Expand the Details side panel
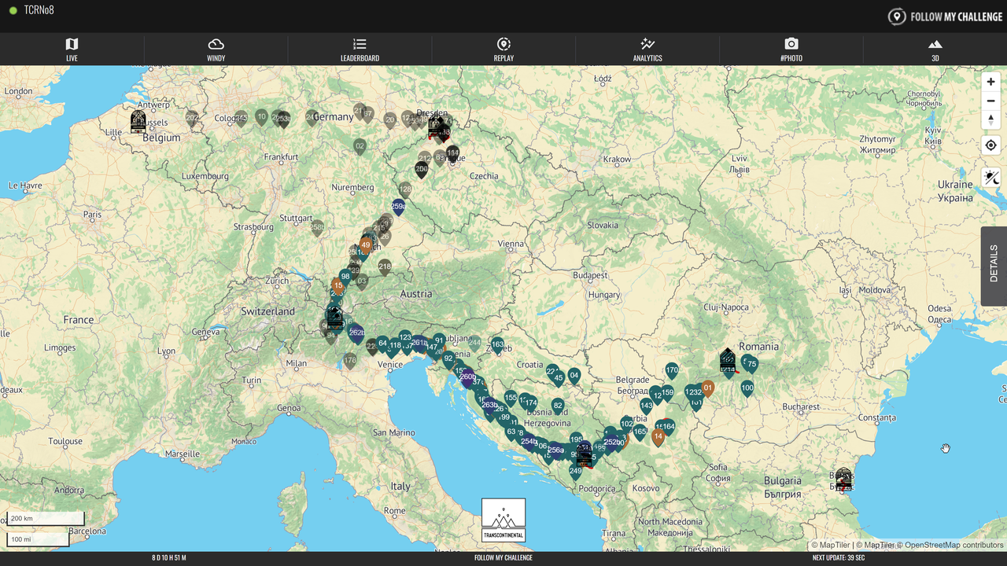The image size is (1007, 566). pyautogui.click(x=994, y=266)
